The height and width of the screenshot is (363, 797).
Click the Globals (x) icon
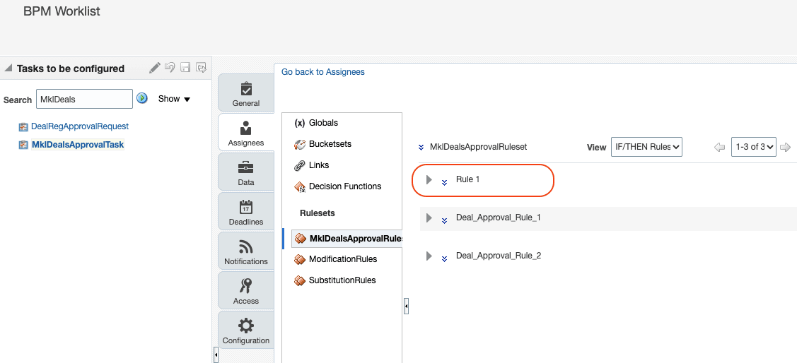pyautogui.click(x=300, y=123)
